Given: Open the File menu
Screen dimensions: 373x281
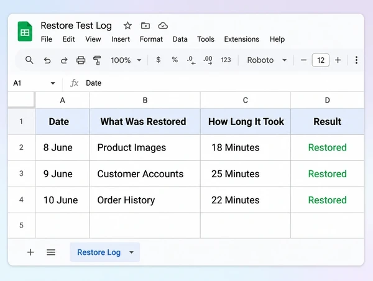Looking at the screenshot, I should [x=47, y=39].
